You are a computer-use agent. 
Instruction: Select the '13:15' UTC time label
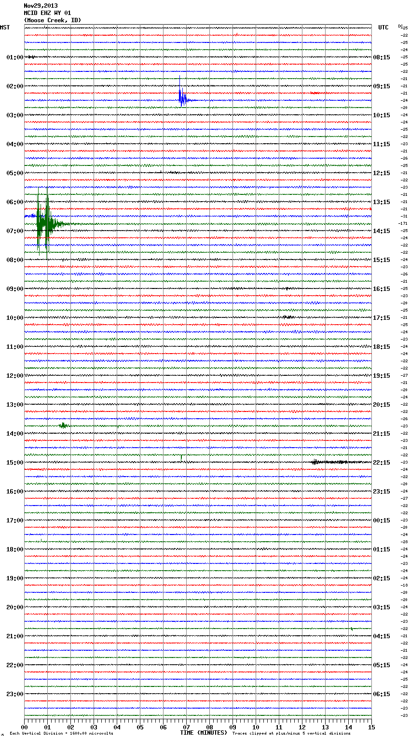point(382,202)
